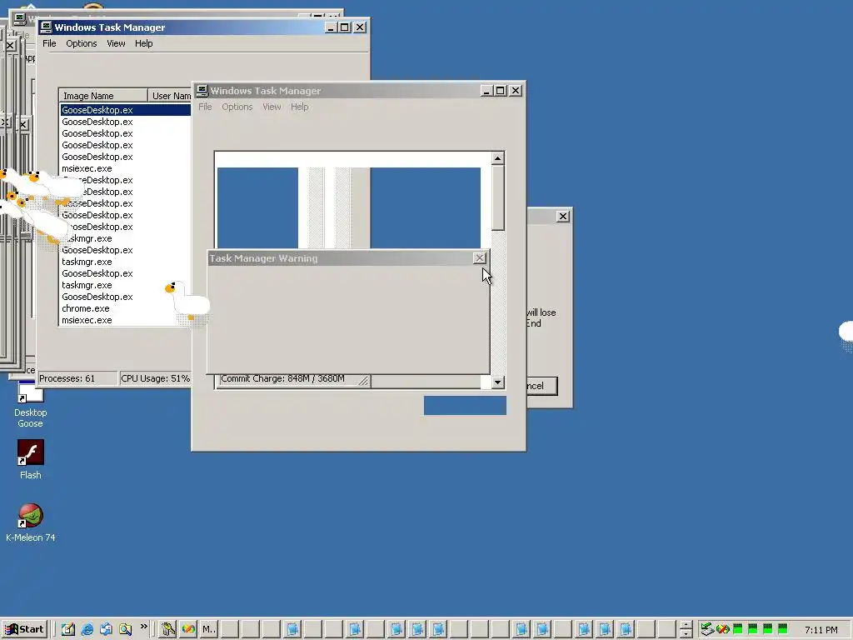
Task: Open Help menu in the front Task Manager
Action: [299, 107]
